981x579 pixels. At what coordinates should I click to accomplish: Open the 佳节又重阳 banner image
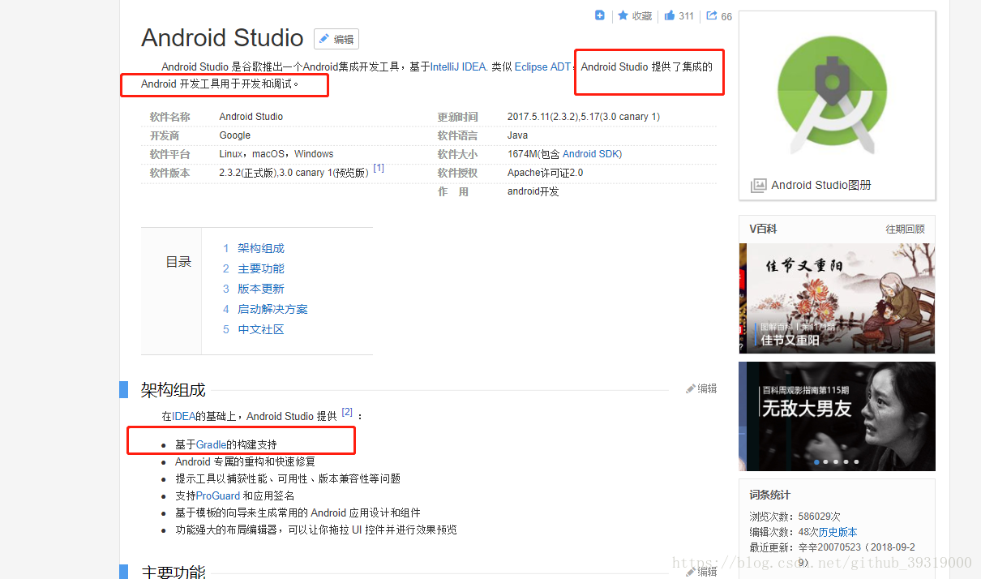click(837, 298)
